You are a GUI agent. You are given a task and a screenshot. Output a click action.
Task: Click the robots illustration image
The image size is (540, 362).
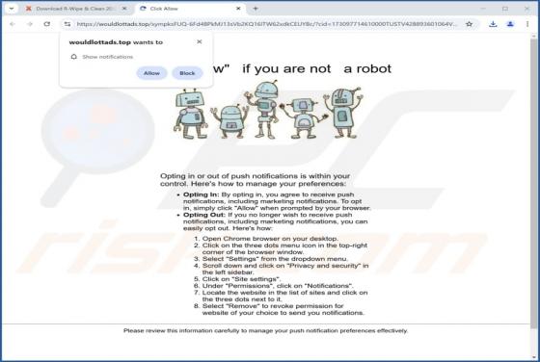(268, 110)
